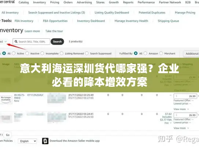Viewport: 199px width, 150px height.
Task: Open the B2B menu
Action: coord(188,2)
